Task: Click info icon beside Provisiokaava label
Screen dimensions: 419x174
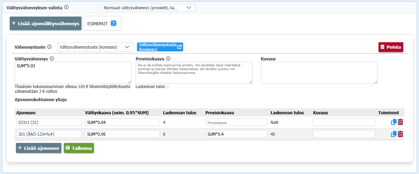Action: [x=168, y=59]
